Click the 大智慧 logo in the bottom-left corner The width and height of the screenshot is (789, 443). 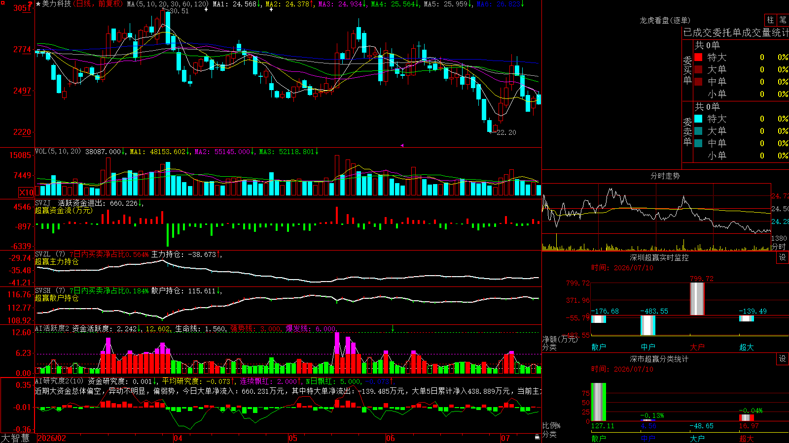coord(15,438)
